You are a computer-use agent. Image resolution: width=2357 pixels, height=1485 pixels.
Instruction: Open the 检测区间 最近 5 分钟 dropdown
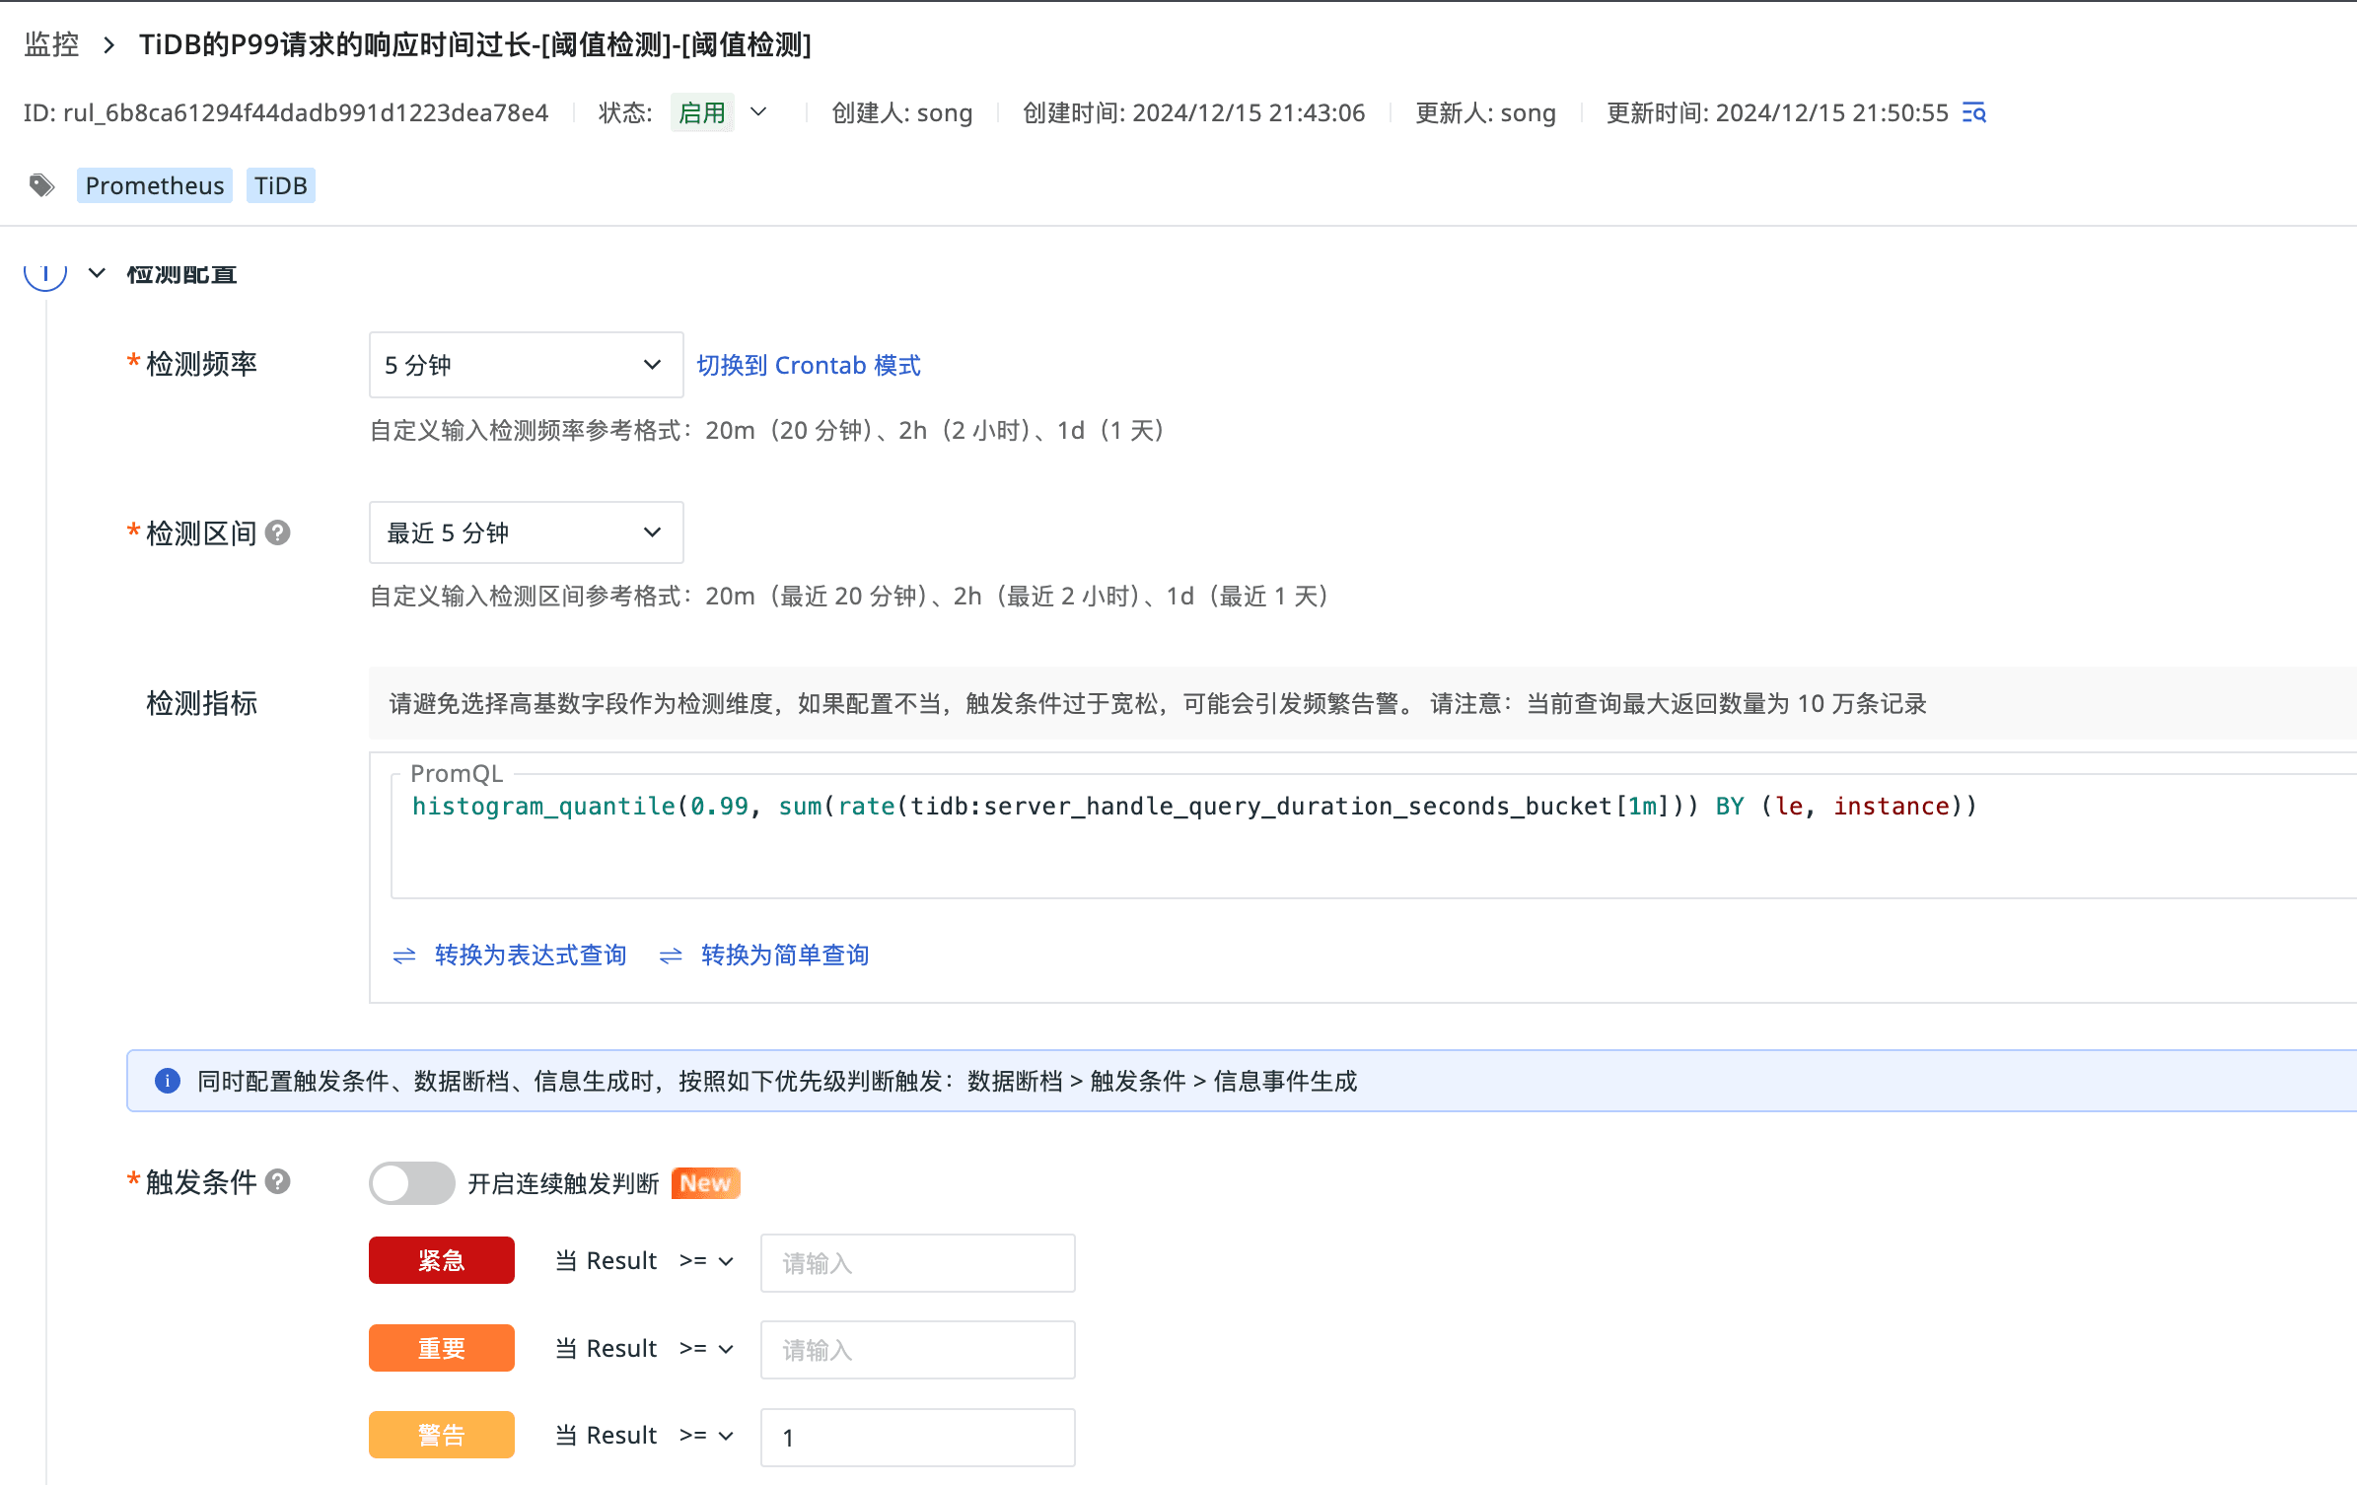pos(526,532)
